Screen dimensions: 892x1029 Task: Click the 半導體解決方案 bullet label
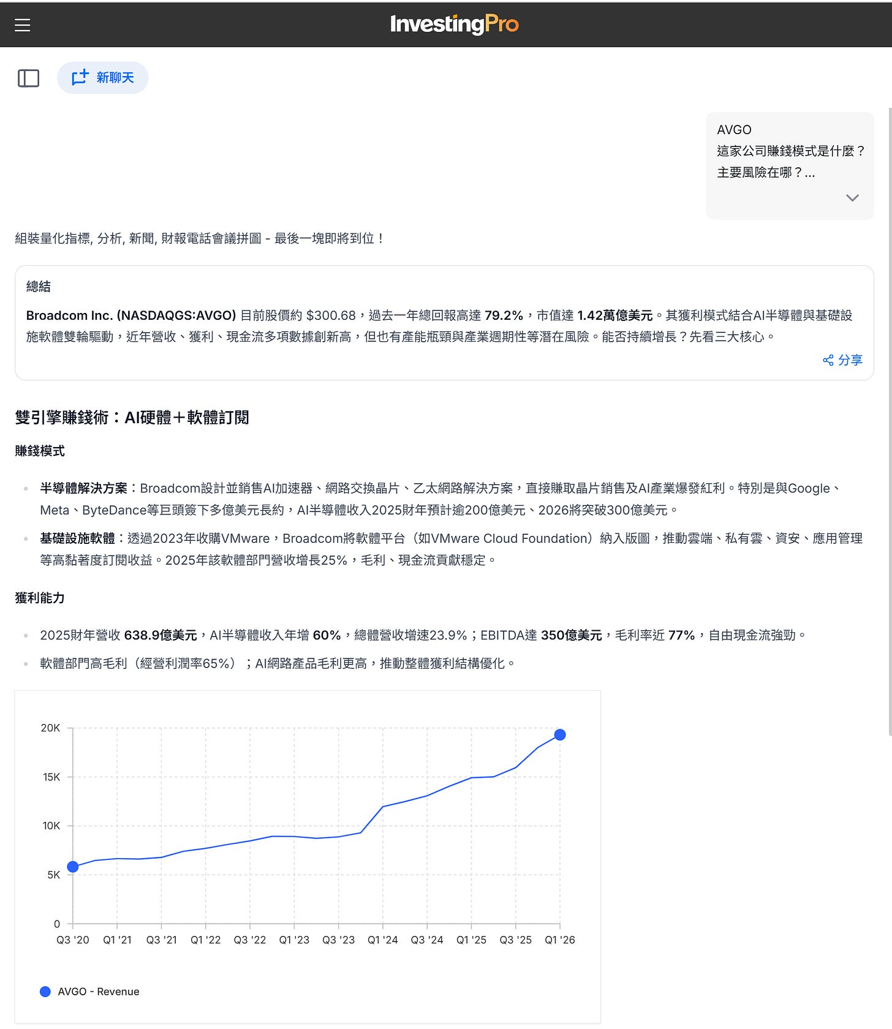(84, 488)
